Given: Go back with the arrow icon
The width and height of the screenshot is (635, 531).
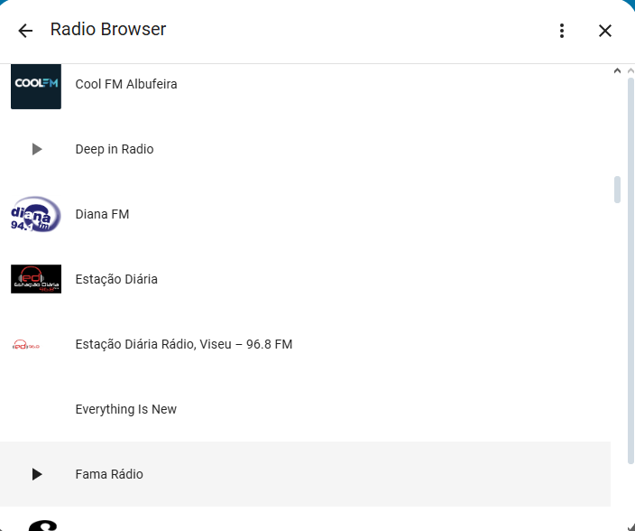Looking at the screenshot, I should click(25, 31).
